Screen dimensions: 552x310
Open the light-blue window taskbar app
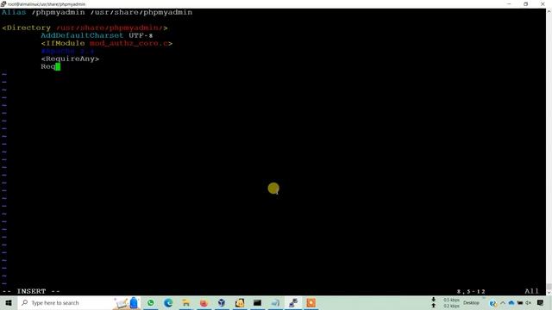click(275, 302)
